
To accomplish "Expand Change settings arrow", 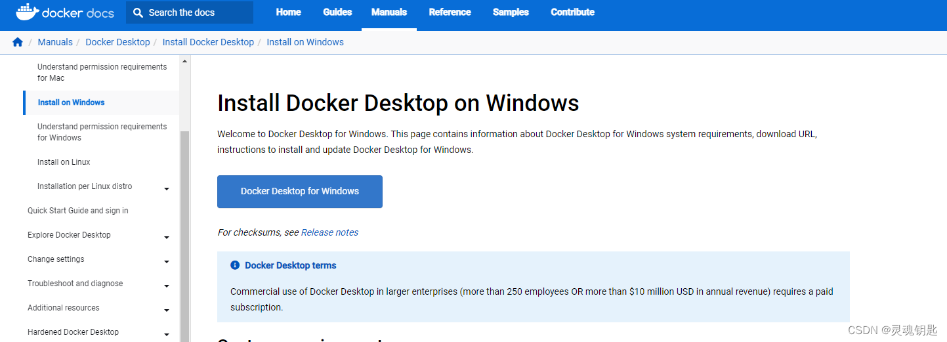I will tap(167, 262).
